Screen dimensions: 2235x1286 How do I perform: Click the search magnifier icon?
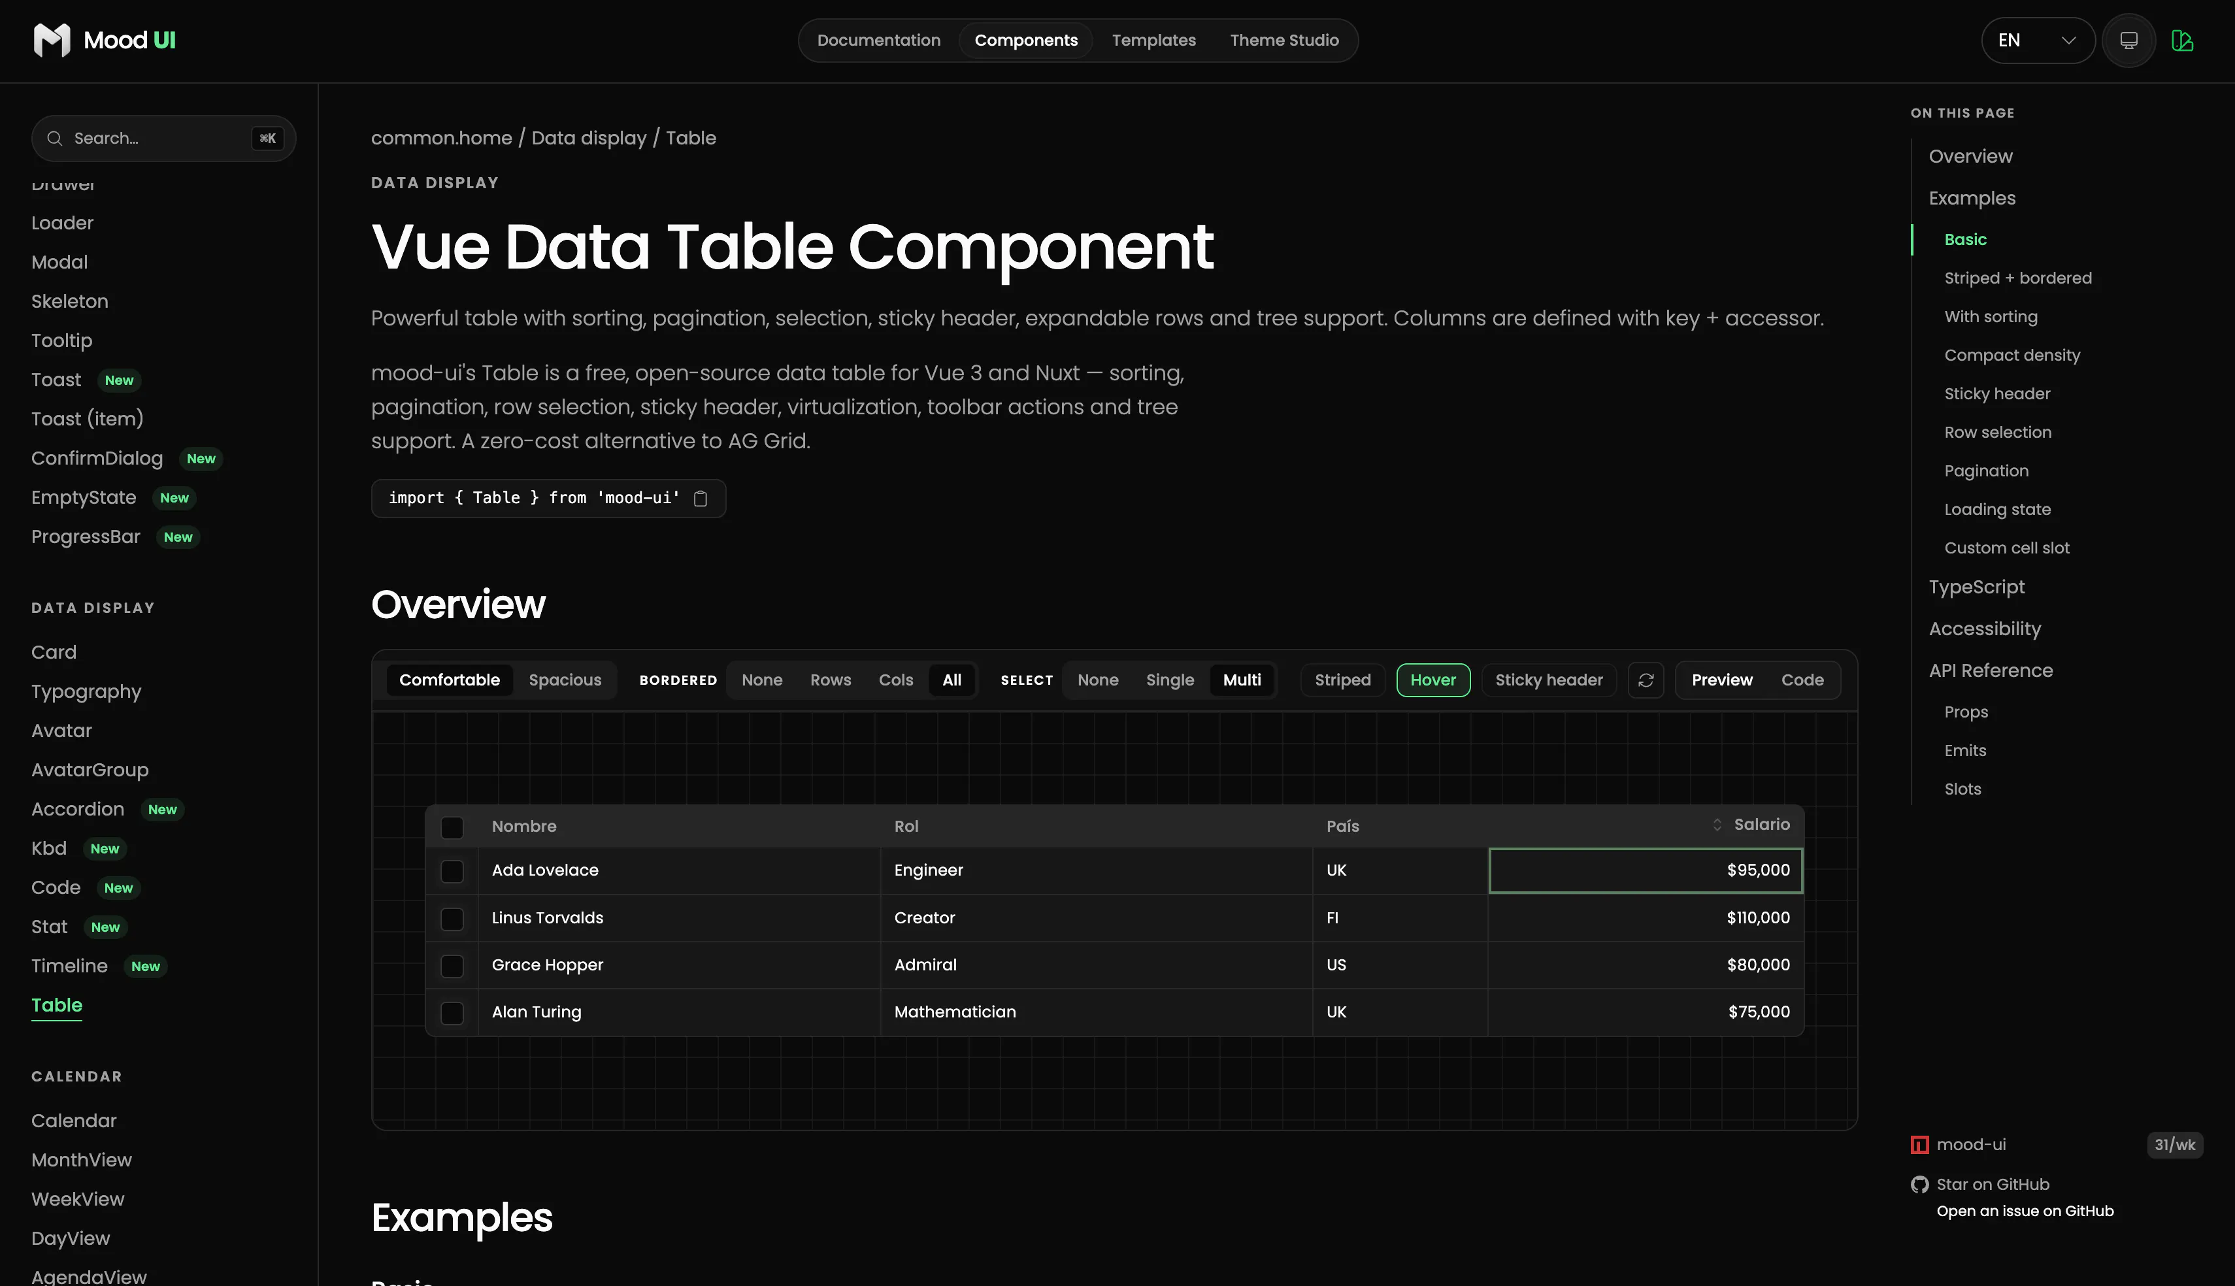pyautogui.click(x=55, y=139)
